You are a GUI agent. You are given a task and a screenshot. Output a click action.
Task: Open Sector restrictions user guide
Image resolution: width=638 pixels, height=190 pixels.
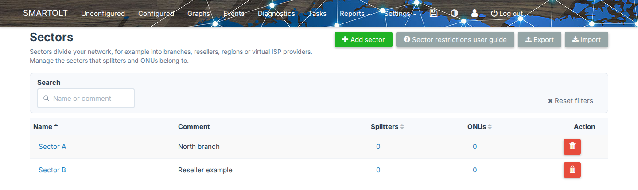(455, 39)
